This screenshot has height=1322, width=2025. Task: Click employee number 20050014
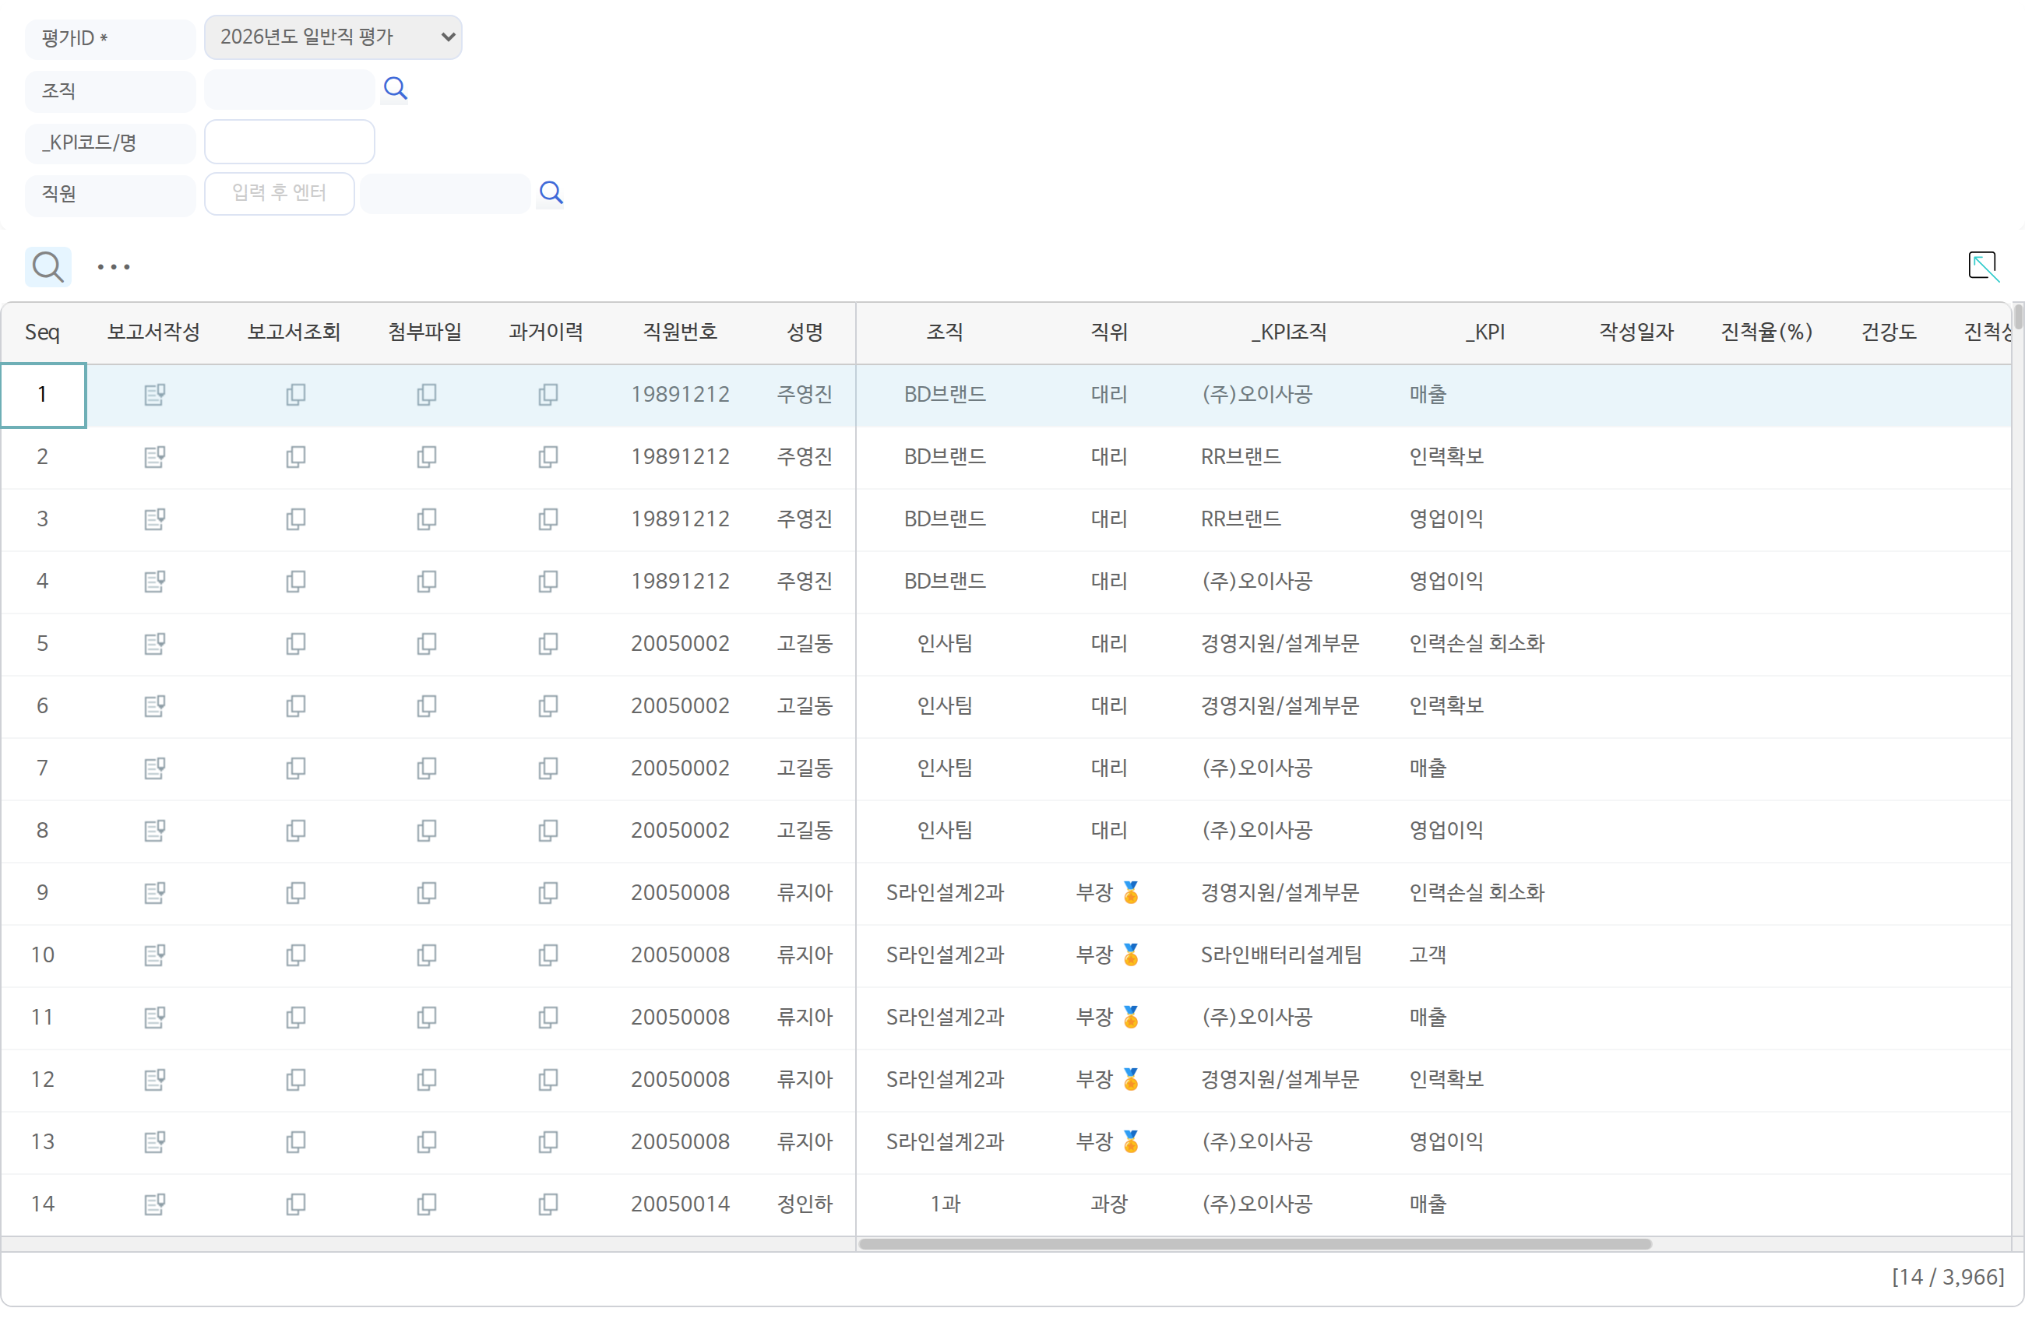point(680,1204)
